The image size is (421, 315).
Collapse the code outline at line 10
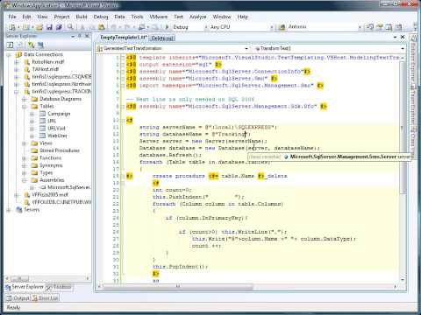coord(123,120)
